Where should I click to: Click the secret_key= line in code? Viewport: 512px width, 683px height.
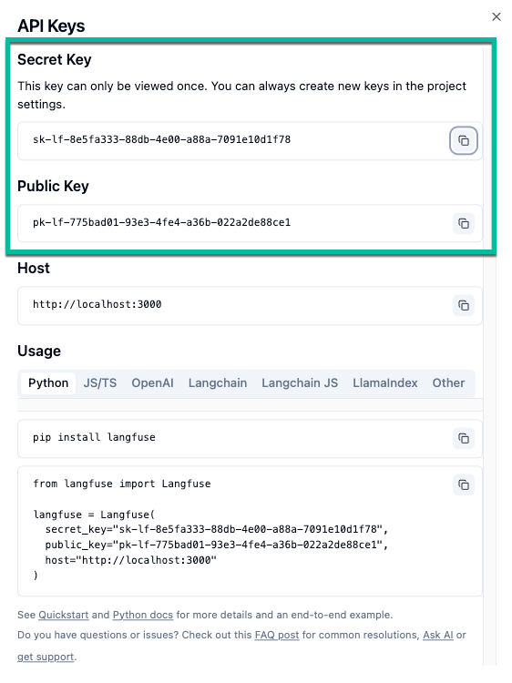tap(217, 530)
